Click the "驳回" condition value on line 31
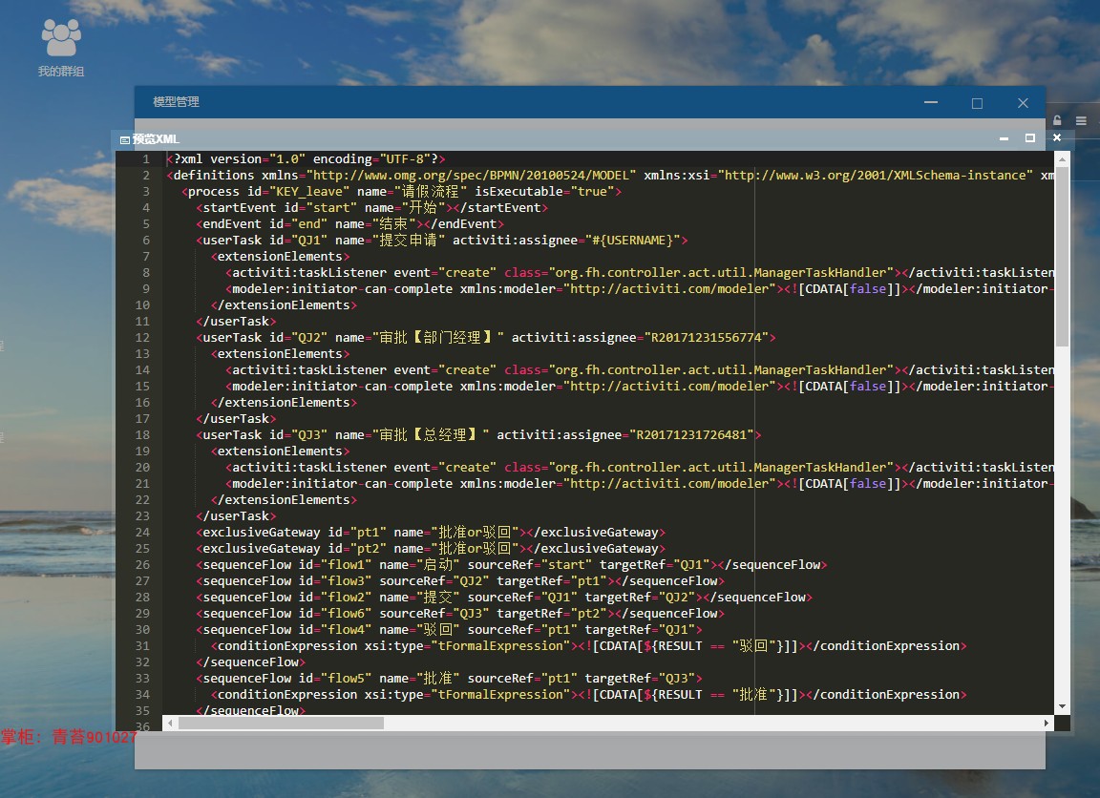This screenshot has height=798, width=1100. 754,645
